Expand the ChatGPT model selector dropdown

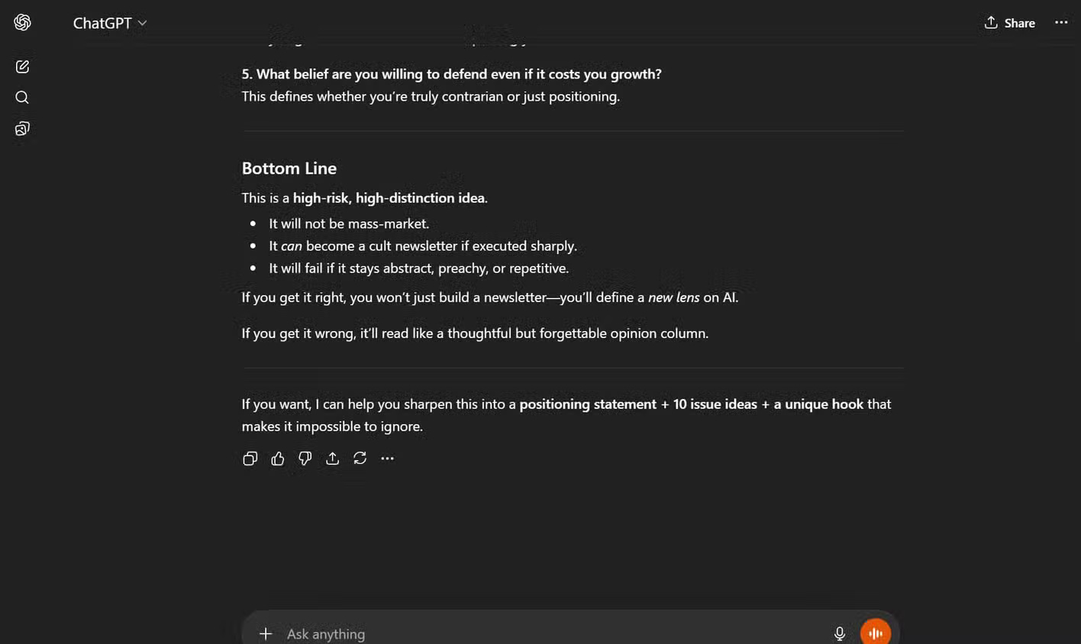pyautogui.click(x=110, y=23)
